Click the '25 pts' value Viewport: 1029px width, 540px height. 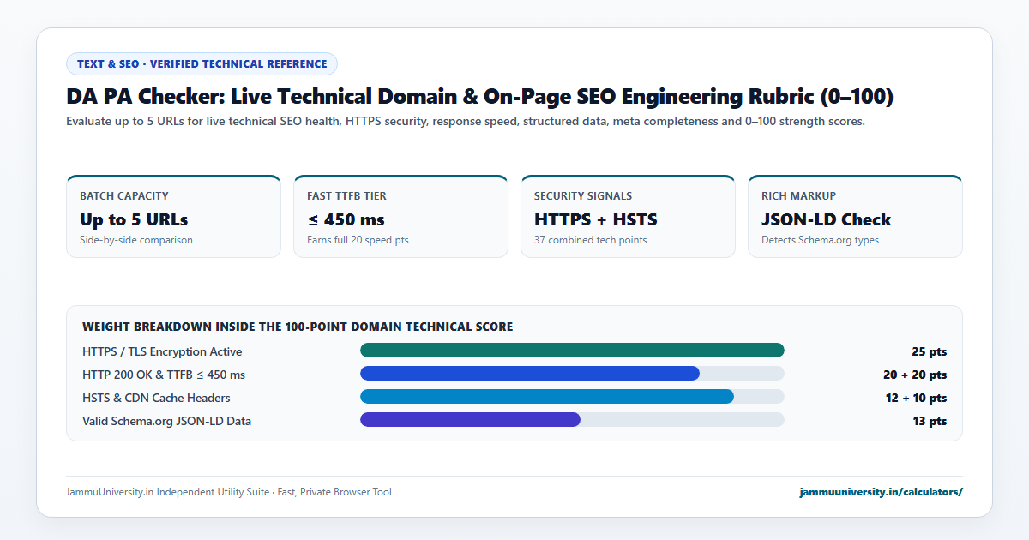[x=930, y=351]
